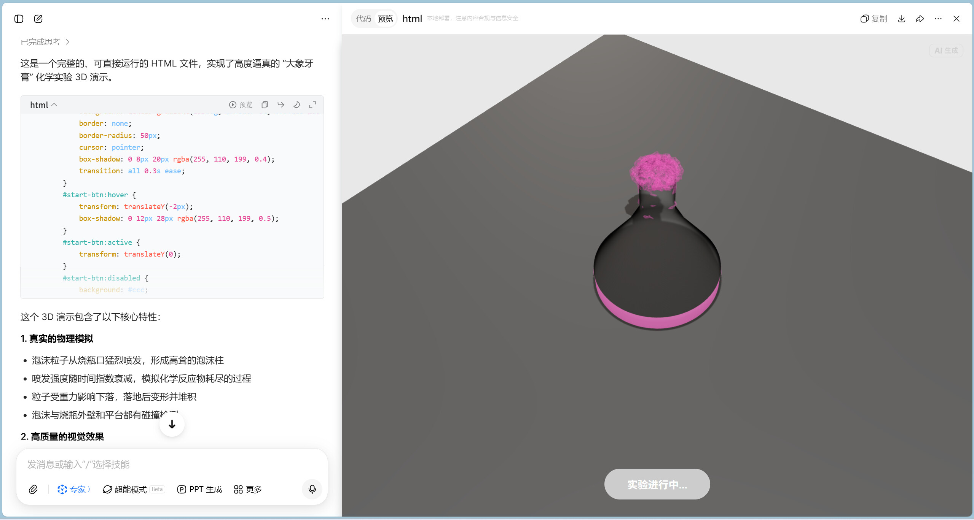The height and width of the screenshot is (520, 974).
Task: Download the html file
Action: (901, 19)
